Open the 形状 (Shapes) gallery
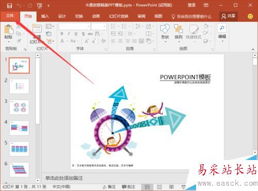258x191 pixels. [x=165, y=33]
